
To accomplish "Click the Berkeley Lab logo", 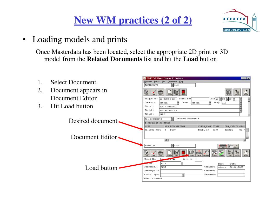I will point(241,20).
